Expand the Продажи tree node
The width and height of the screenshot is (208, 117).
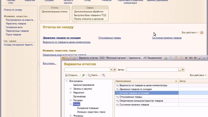(71, 100)
